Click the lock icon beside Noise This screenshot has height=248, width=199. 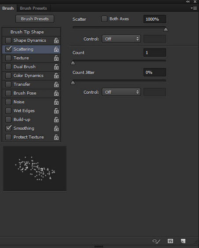click(x=56, y=102)
